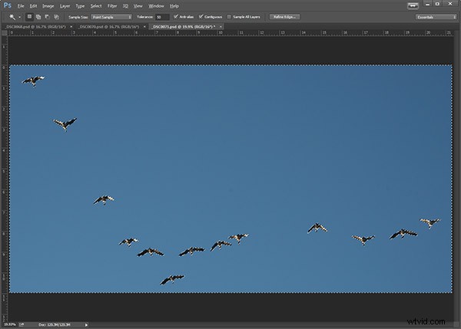Minimize the Photoshop window
Image resolution: width=461 pixels, height=329 pixels.
[428, 4]
